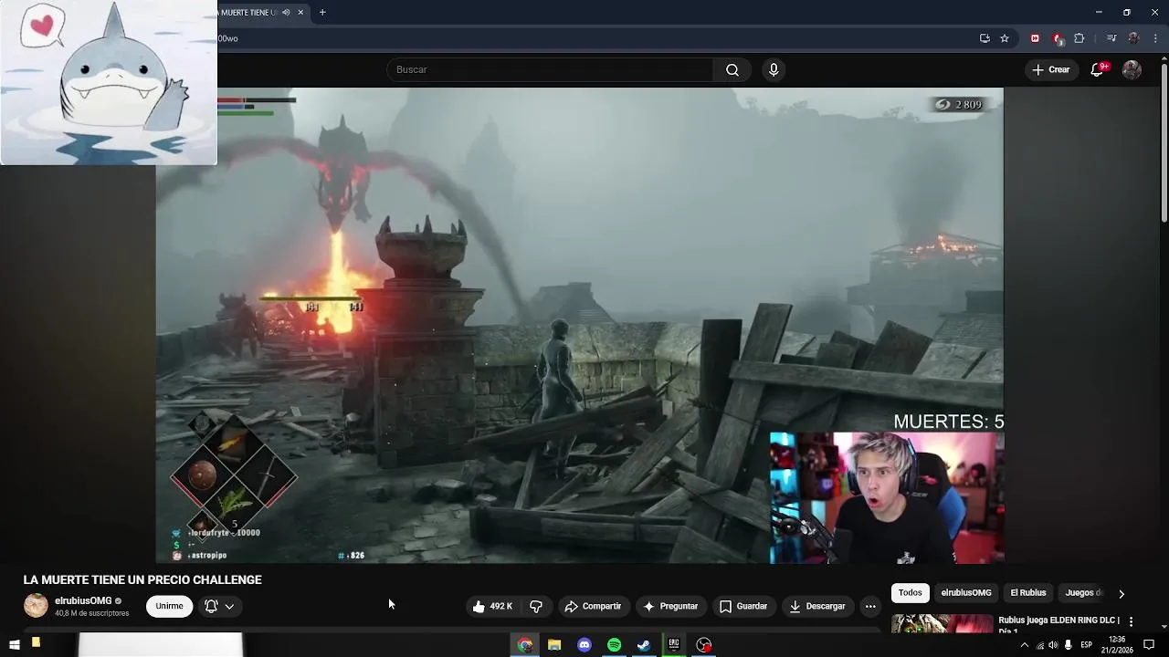
Task: Open the Chrome profile avatar
Action: [1133, 38]
